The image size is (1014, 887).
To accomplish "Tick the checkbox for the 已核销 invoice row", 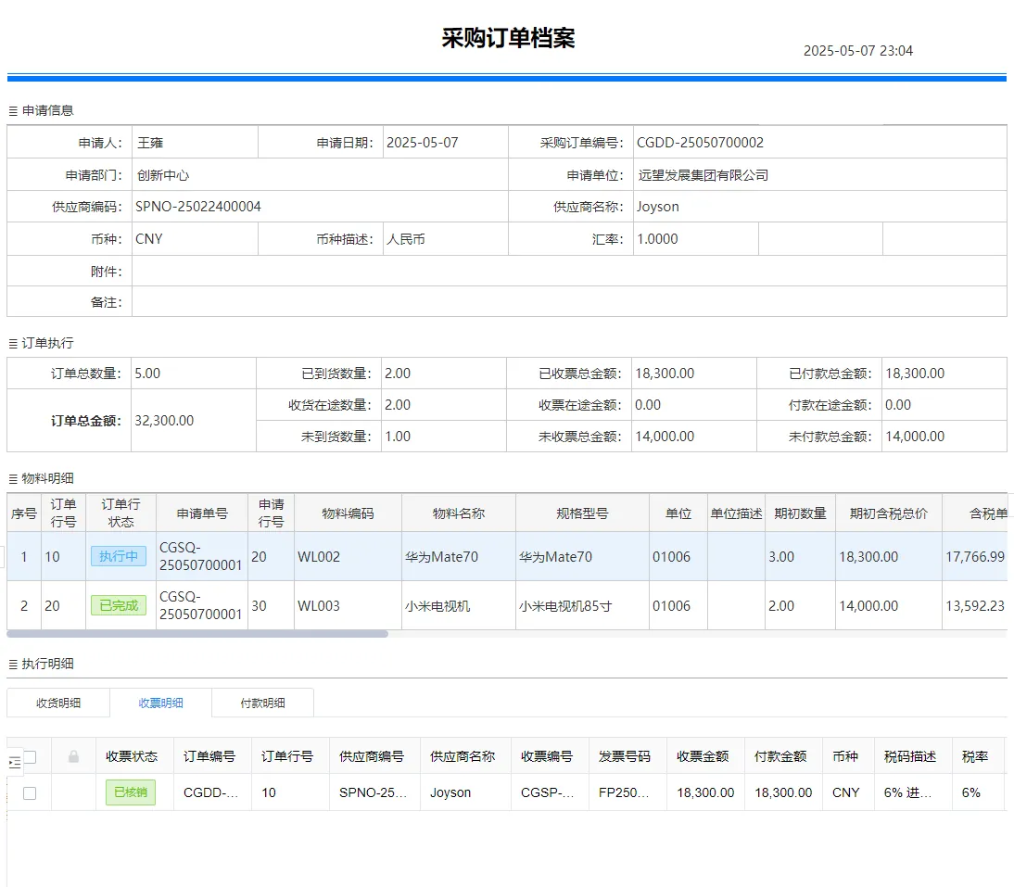I will [30, 793].
